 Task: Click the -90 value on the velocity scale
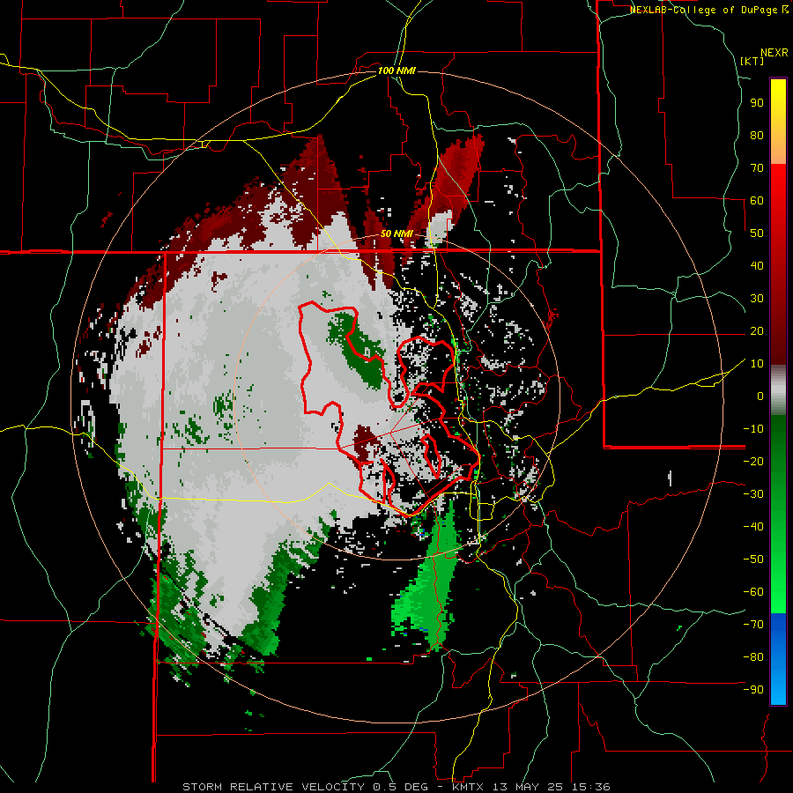tap(753, 690)
